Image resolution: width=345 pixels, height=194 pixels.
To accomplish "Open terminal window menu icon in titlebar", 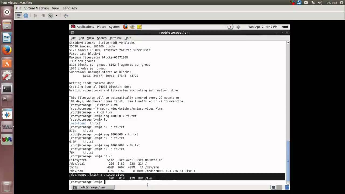I will tap(72, 33).
